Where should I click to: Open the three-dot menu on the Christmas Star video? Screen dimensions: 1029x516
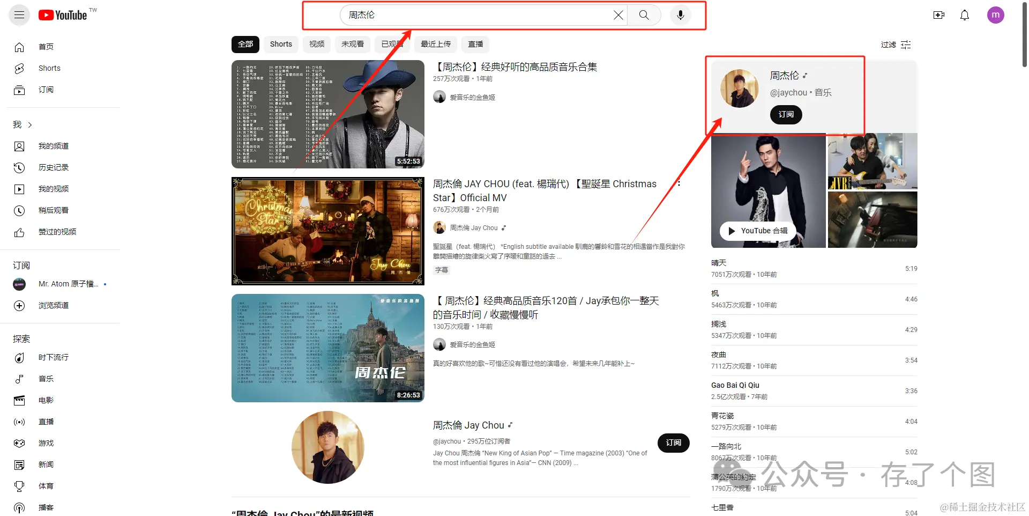[678, 183]
